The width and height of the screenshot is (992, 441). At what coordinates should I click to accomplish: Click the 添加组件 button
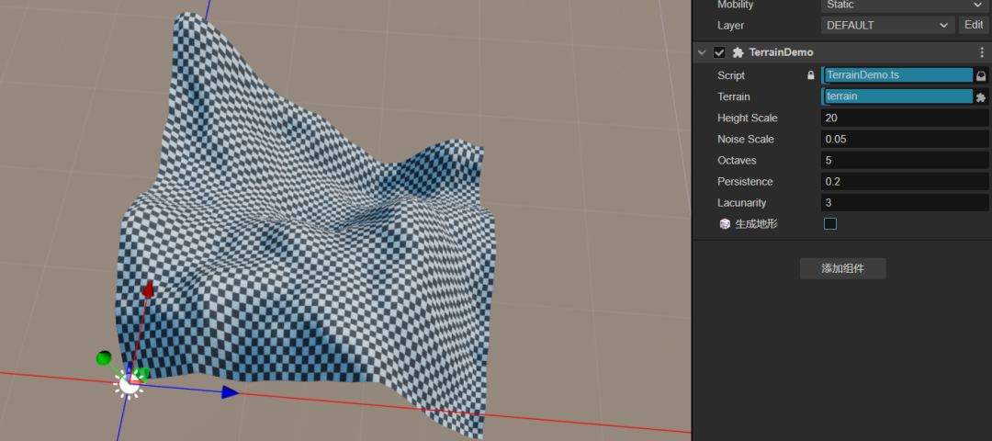coord(842,268)
